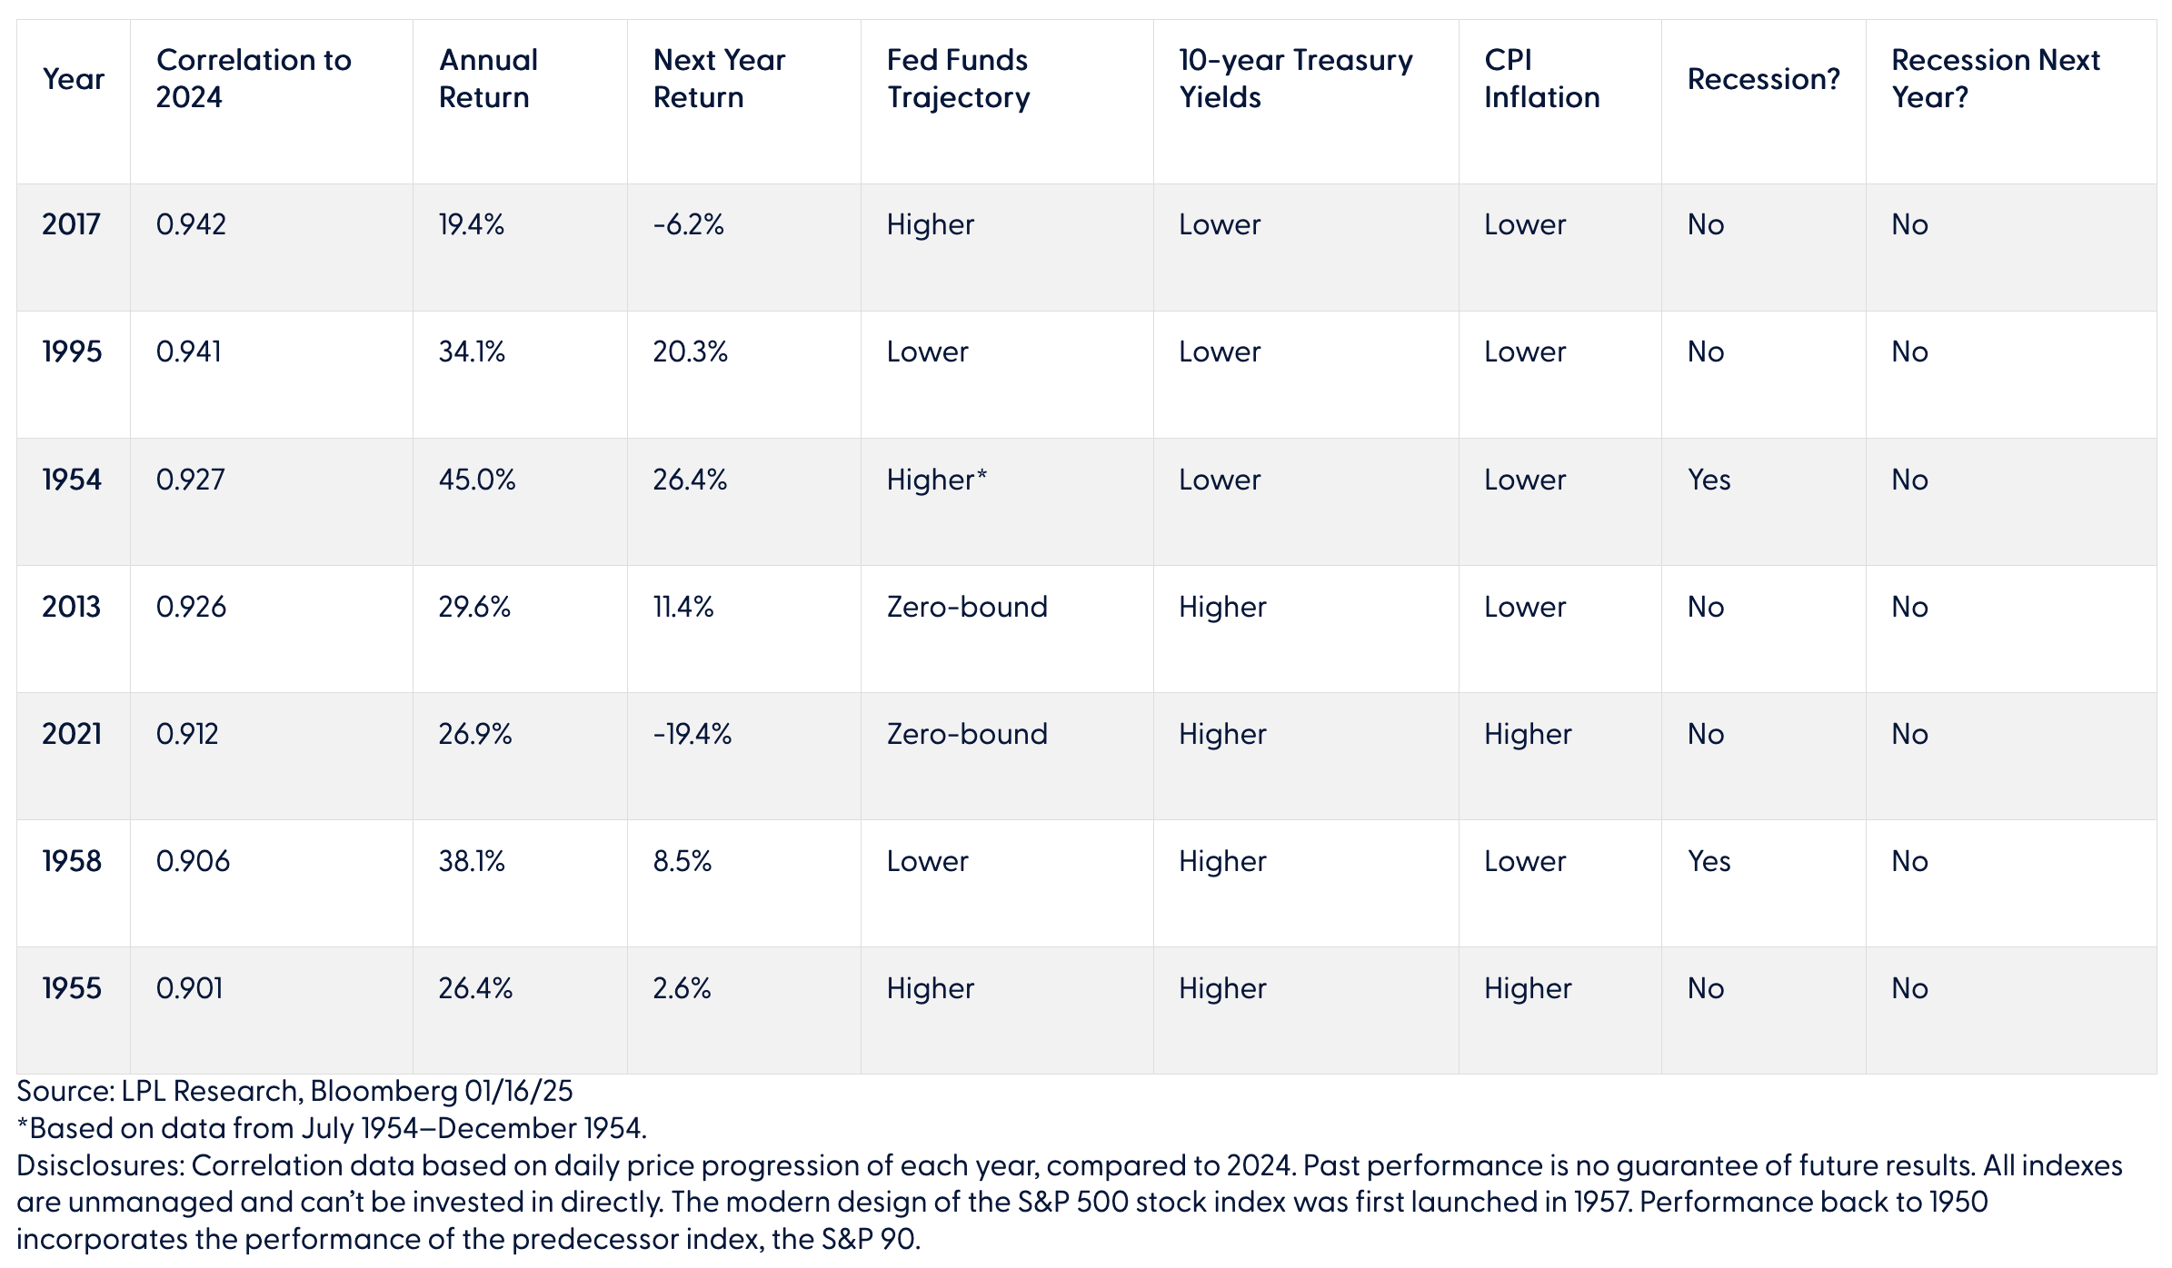Viewport: 2172px width, 1268px height.
Task: Click the -19.4% next year return
Action: pos(692,734)
